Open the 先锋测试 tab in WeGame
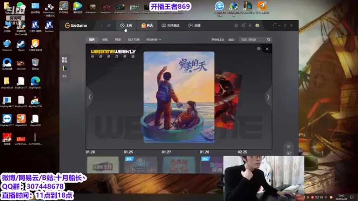This screenshot has width=358, height=201. (x=170, y=25)
